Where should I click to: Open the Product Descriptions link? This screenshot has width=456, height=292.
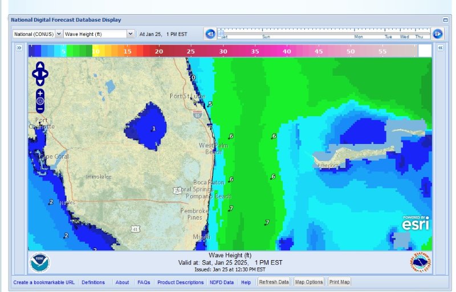[180, 282]
